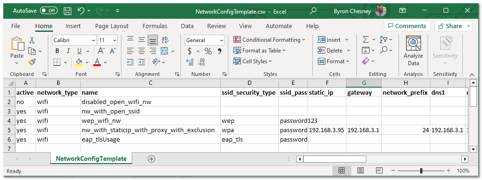The image size is (482, 180).
Task: Click Decrease Indent icon
Action: 130,62
